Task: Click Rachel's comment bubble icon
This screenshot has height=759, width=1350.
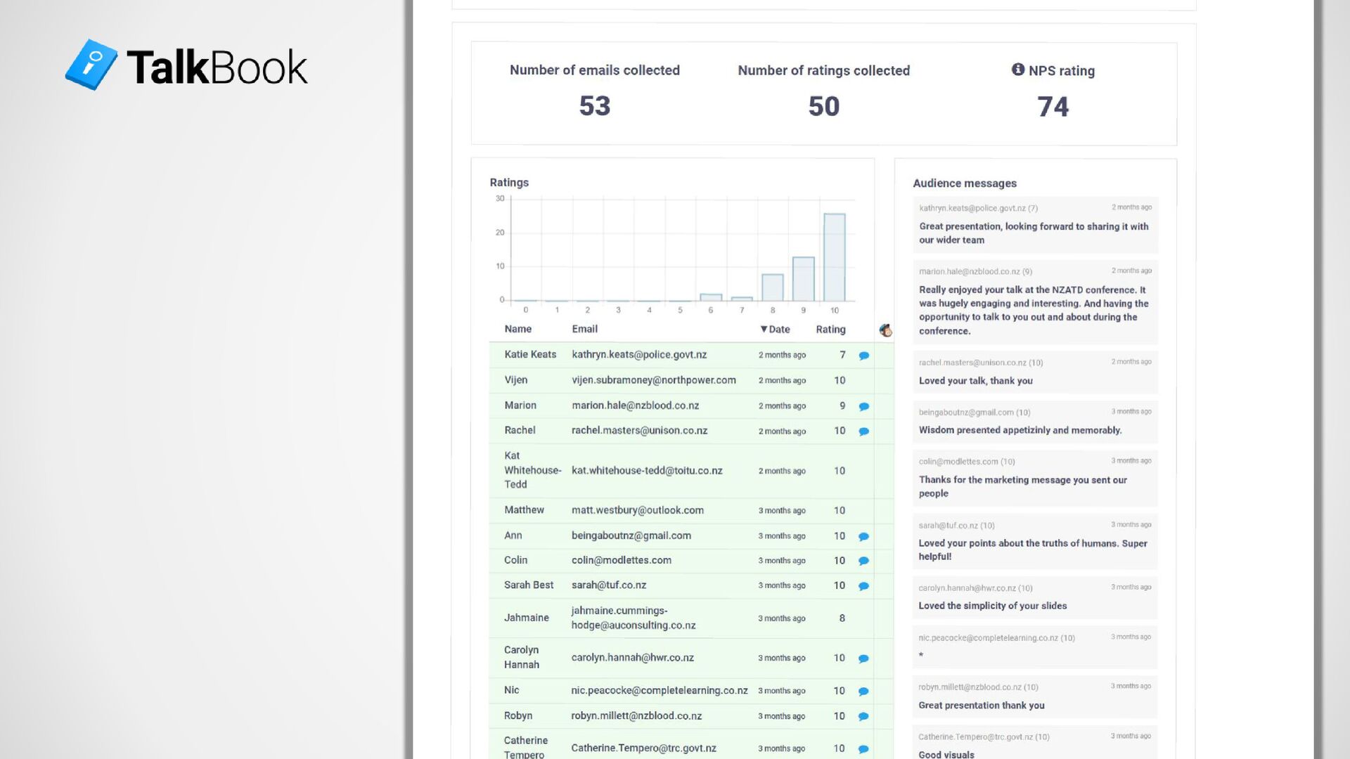Action: 864,432
